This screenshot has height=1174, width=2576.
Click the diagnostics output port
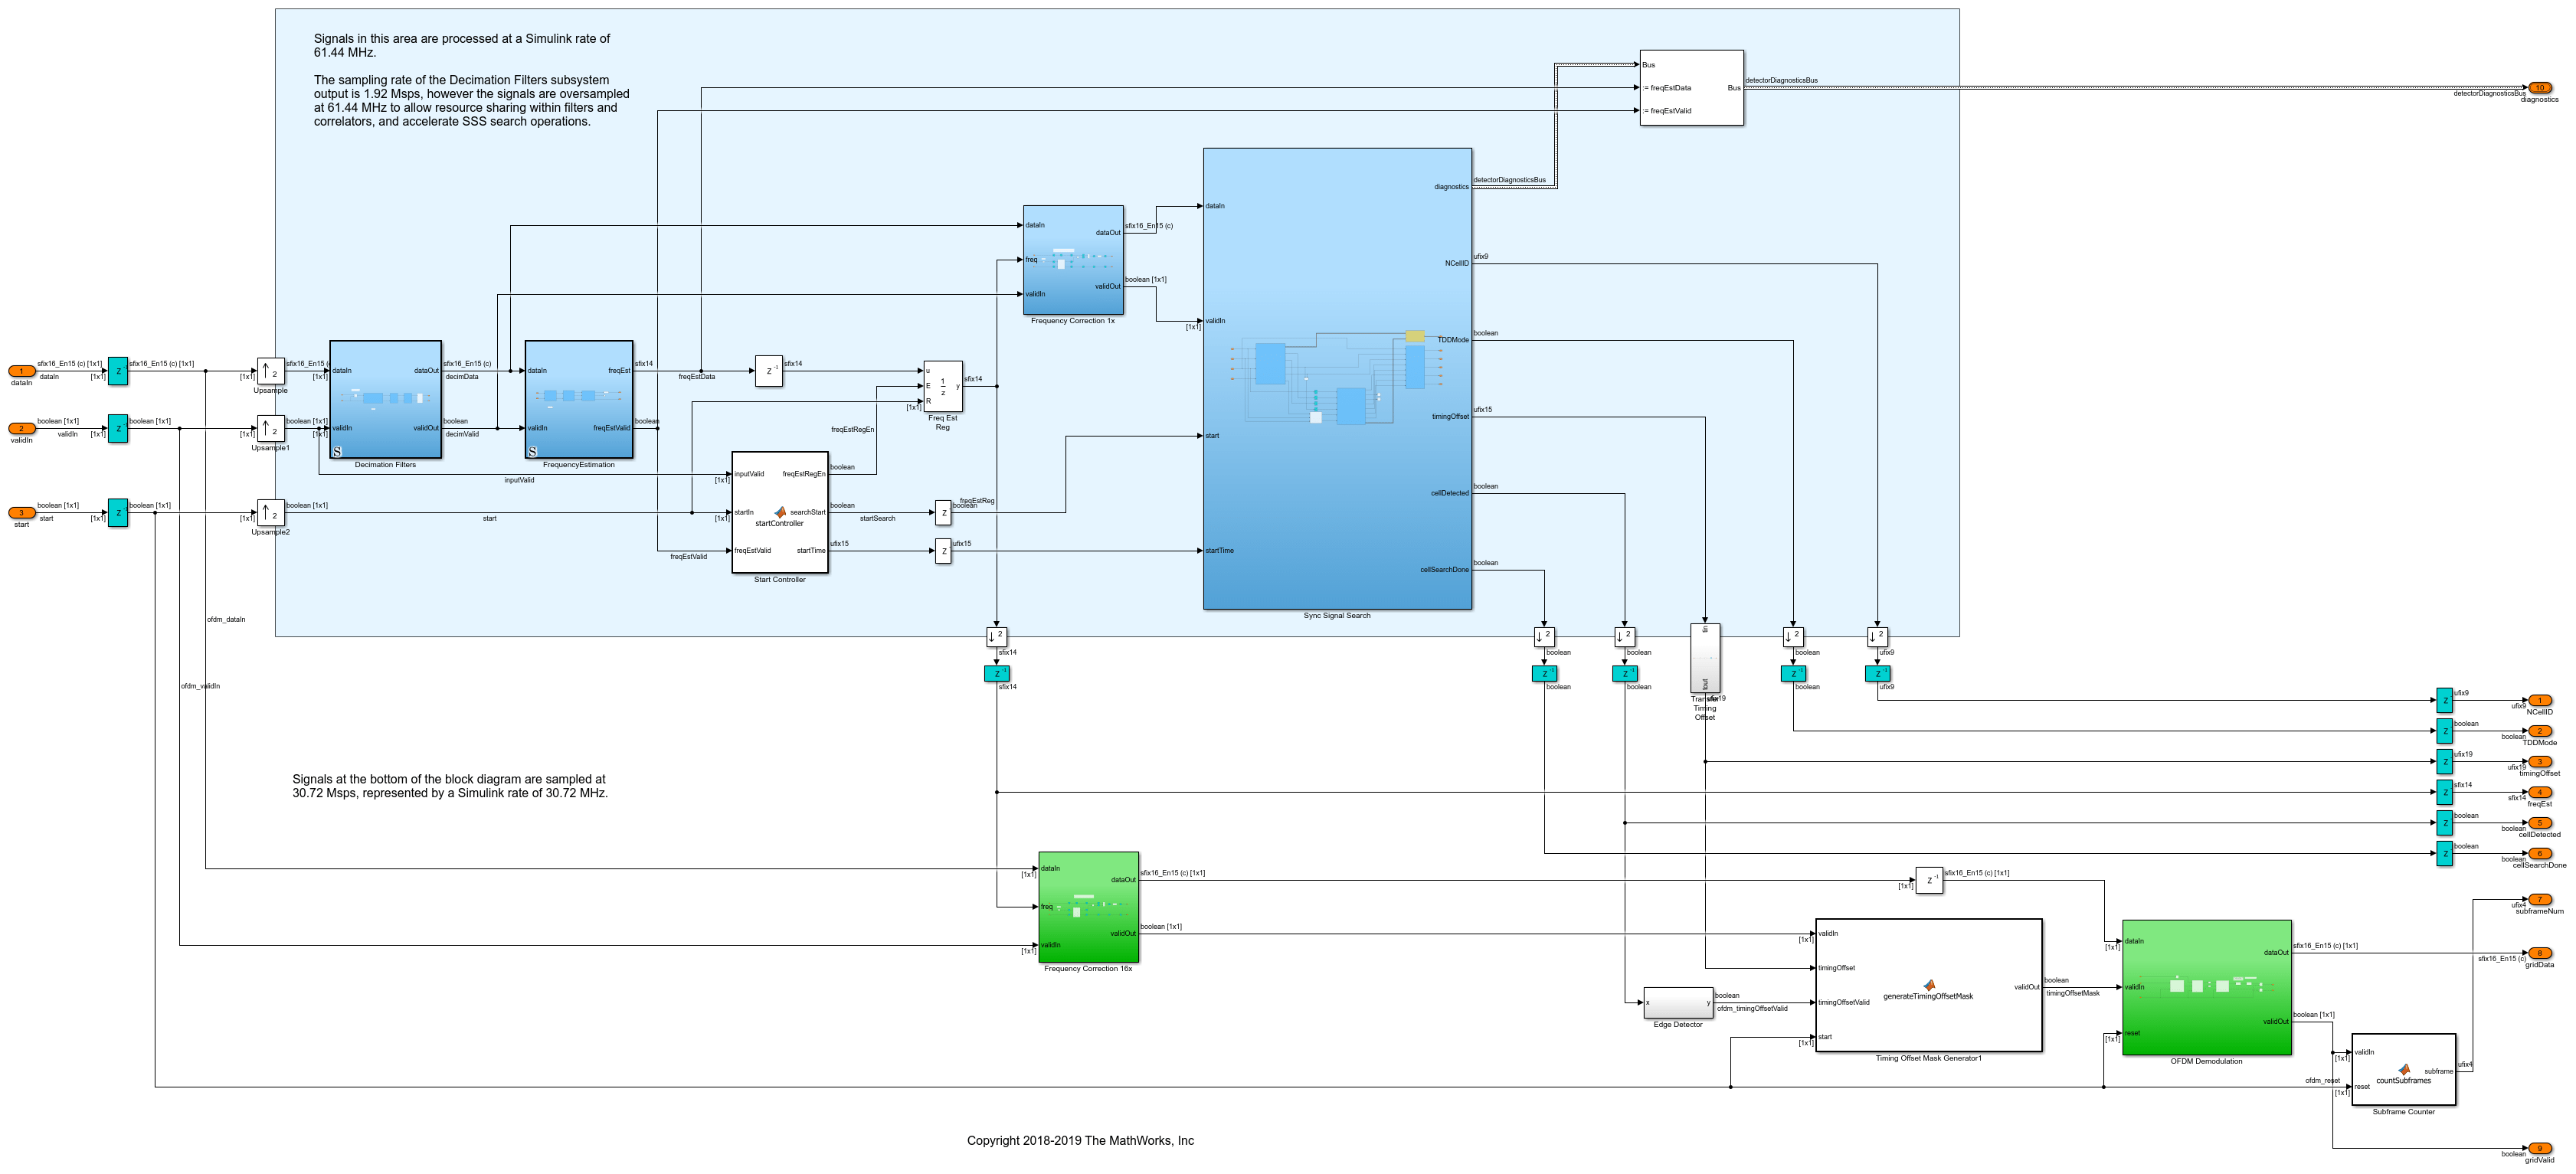[2539, 88]
